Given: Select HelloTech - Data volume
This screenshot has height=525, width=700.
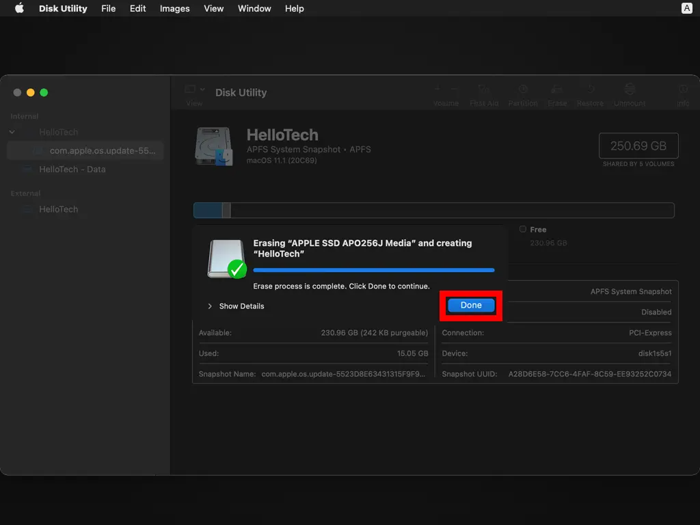Looking at the screenshot, I should (x=72, y=169).
